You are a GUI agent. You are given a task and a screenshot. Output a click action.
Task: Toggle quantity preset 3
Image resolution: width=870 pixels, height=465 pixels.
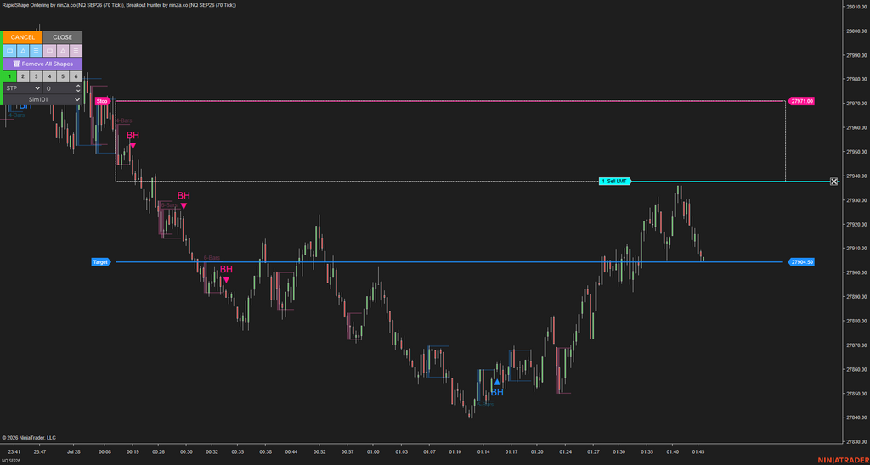[x=36, y=76]
